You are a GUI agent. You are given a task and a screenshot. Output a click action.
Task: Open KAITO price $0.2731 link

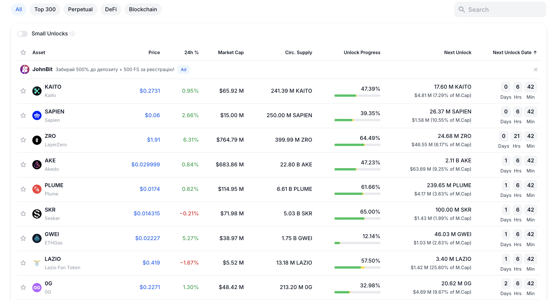tap(150, 91)
